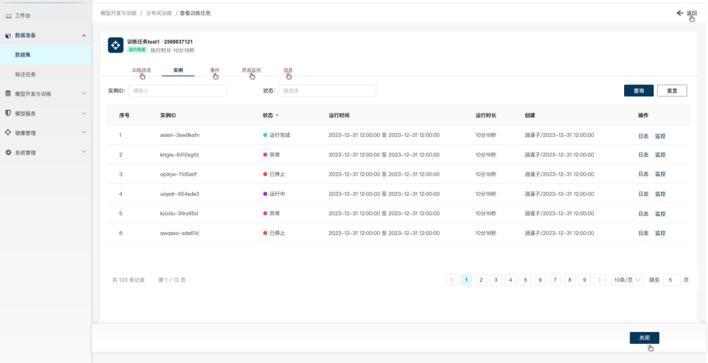
Task: Click the 模型开发与训练 stack icon
Action: 8,93
